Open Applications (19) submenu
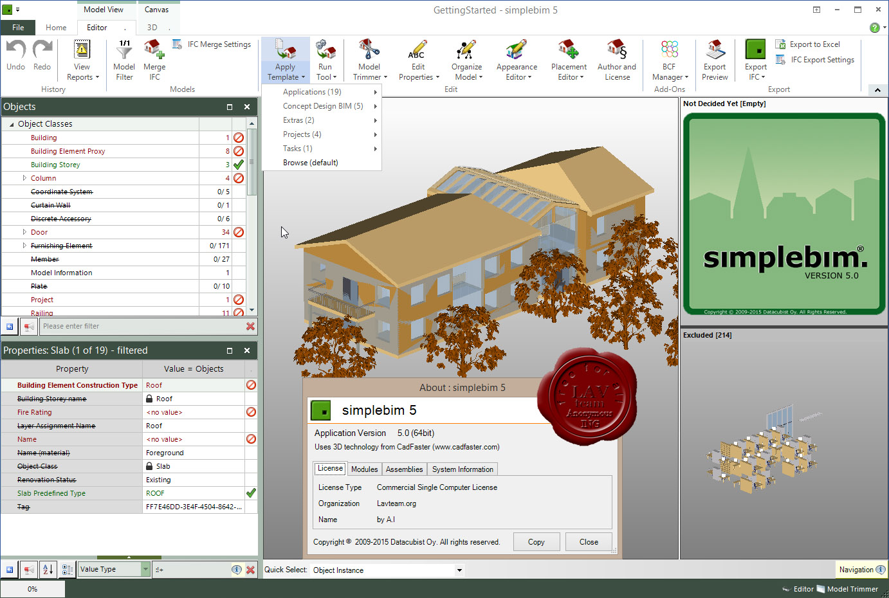The width and height of the screenshot is (889, 598). [322, 92]
